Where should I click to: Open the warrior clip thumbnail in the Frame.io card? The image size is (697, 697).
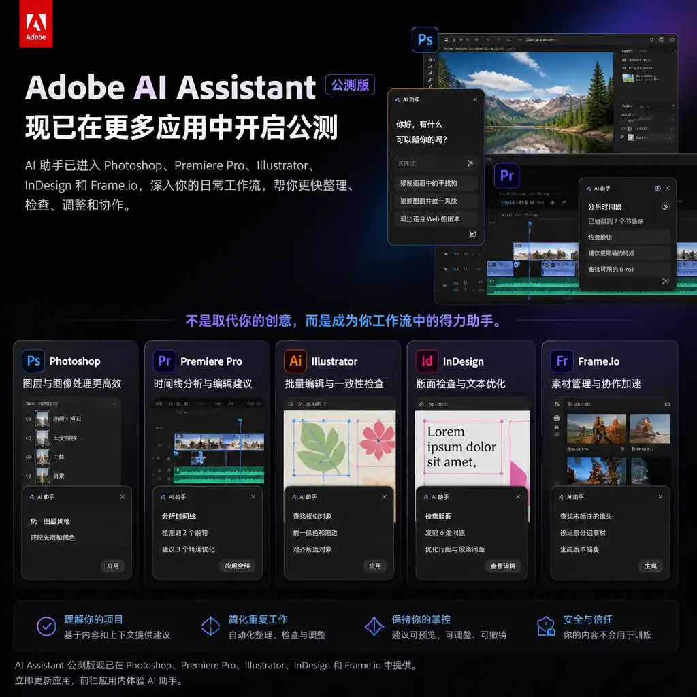[x=596, y=429]
